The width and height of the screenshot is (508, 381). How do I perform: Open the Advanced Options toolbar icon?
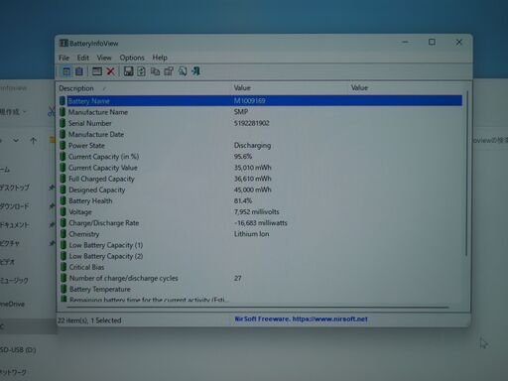(97, 71)
